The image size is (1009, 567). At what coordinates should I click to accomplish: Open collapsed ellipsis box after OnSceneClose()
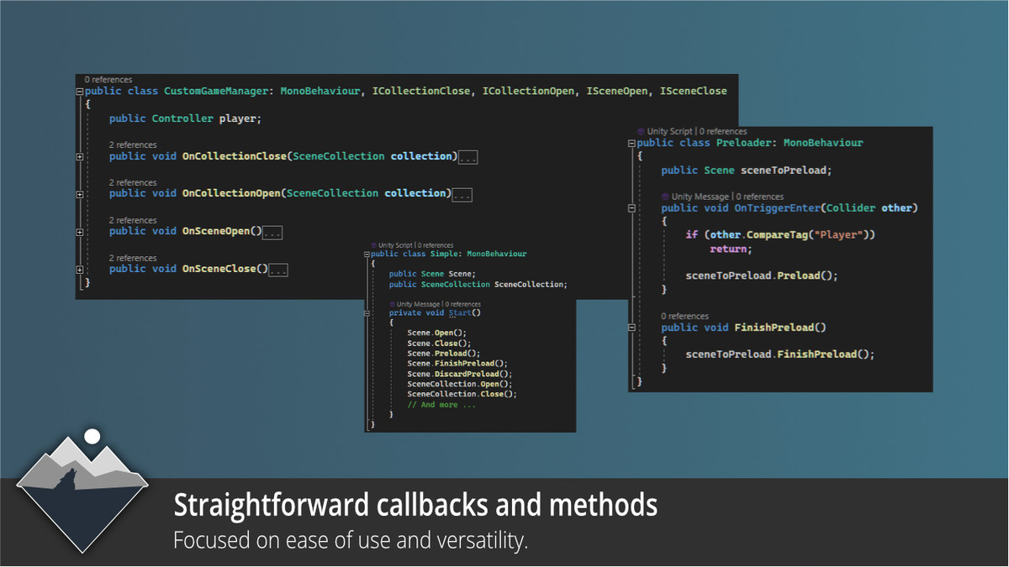278,270
